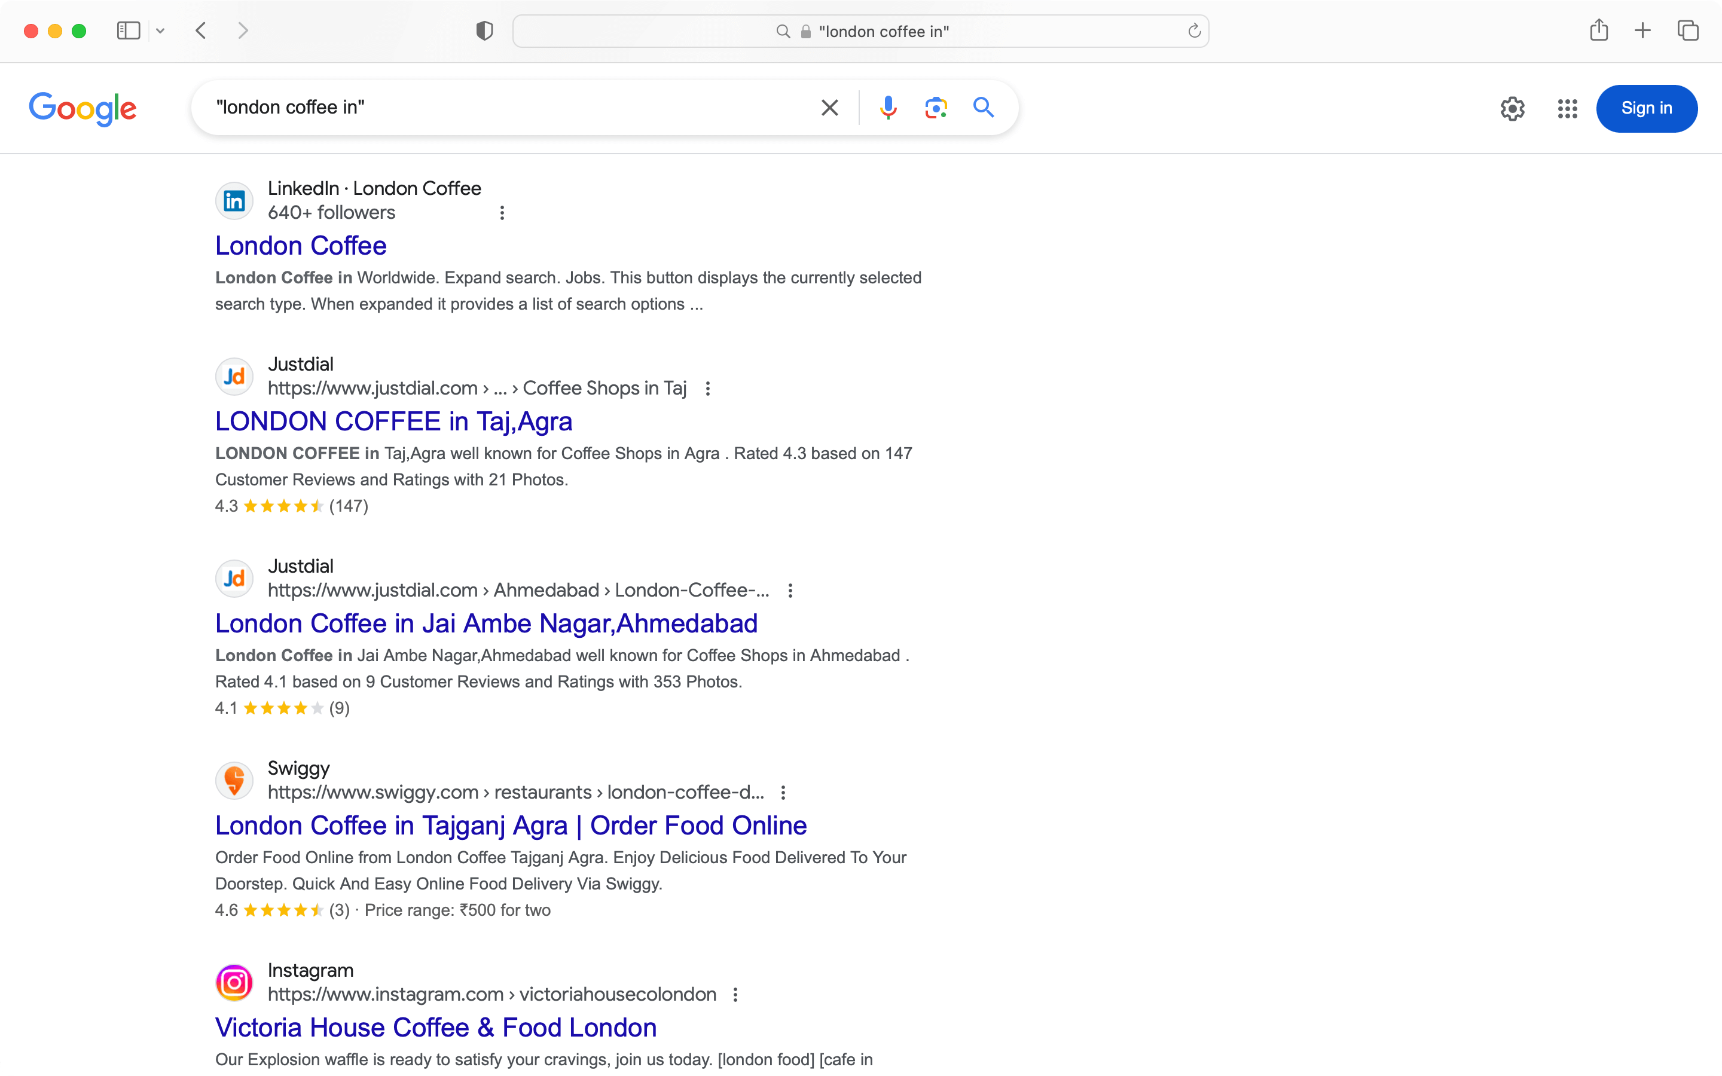1722x1076 pixels.
Task: Open more options for LinkedIn result
Action: click(502, 213)
